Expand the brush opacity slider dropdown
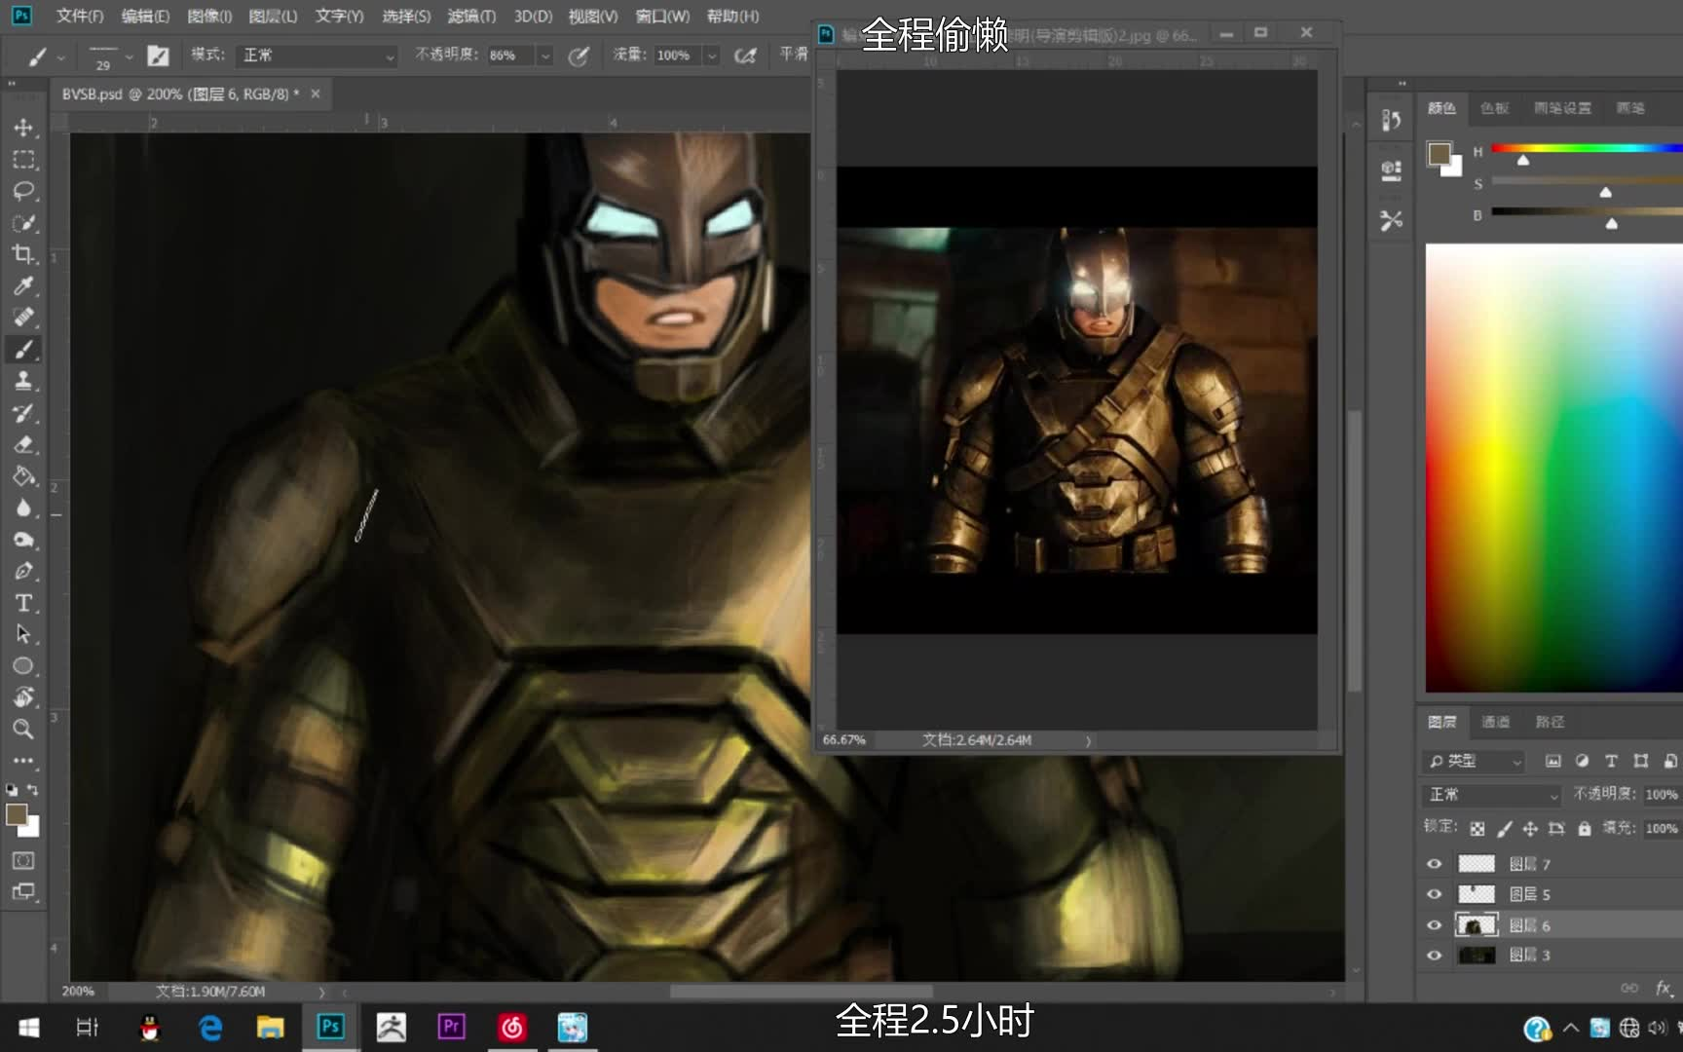The height and width of the screenshot is (1052, 1683). click(x=544, y=56)
